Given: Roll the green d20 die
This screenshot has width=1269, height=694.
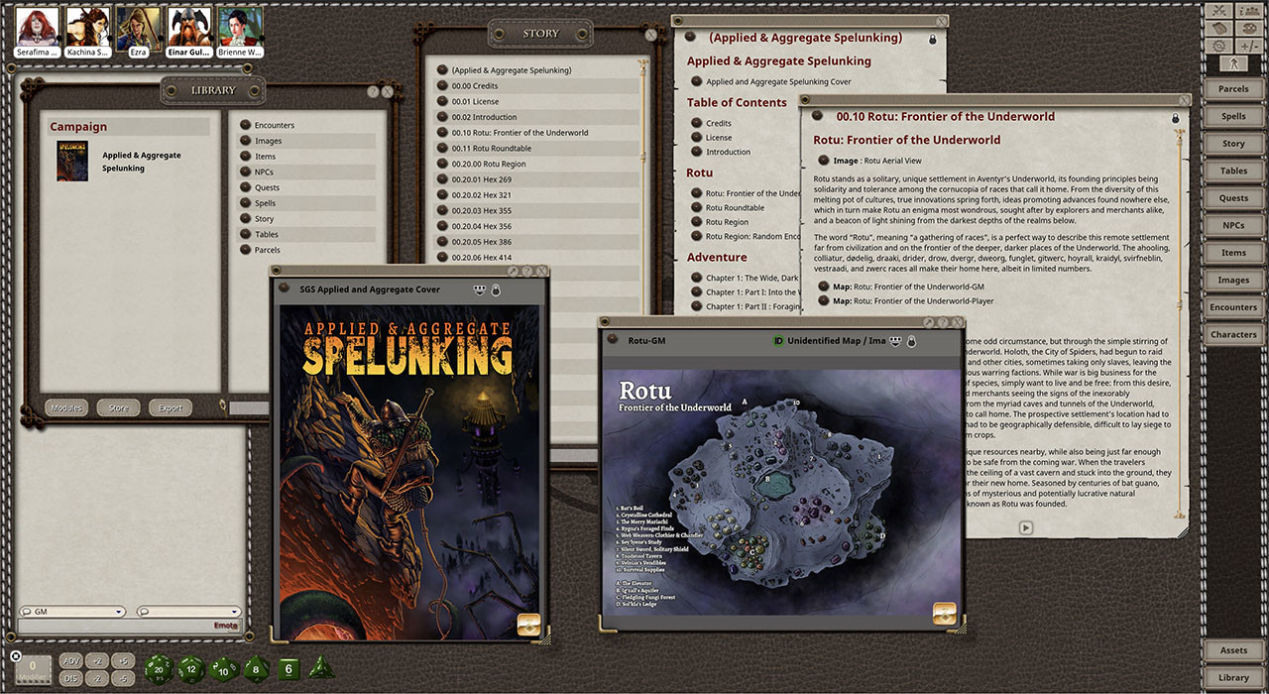Looking at the screenshot, I should point(157,668).
